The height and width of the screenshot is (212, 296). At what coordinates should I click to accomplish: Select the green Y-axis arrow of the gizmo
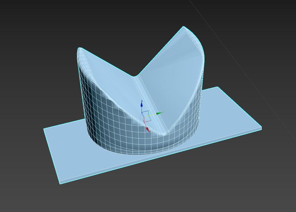coord(159,113)
